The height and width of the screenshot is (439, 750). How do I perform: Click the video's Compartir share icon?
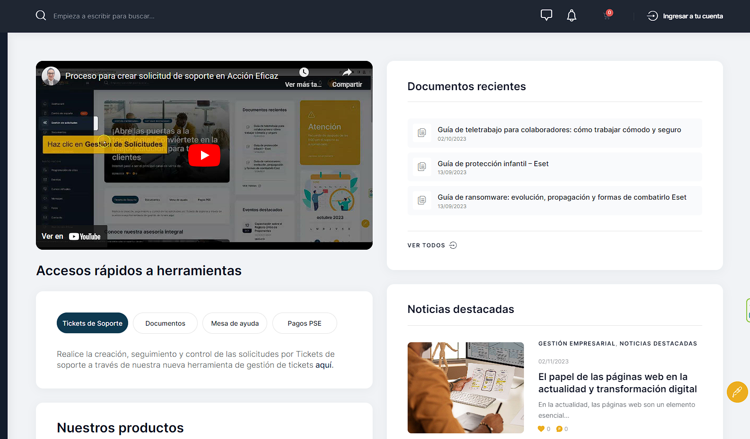point(347,73)
